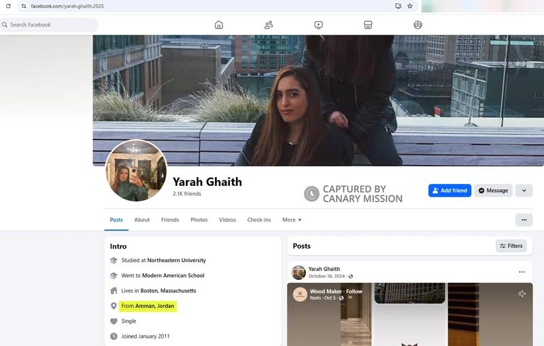Open the Marketplace icon
544x346 pixels.
[x=368, y=25]
